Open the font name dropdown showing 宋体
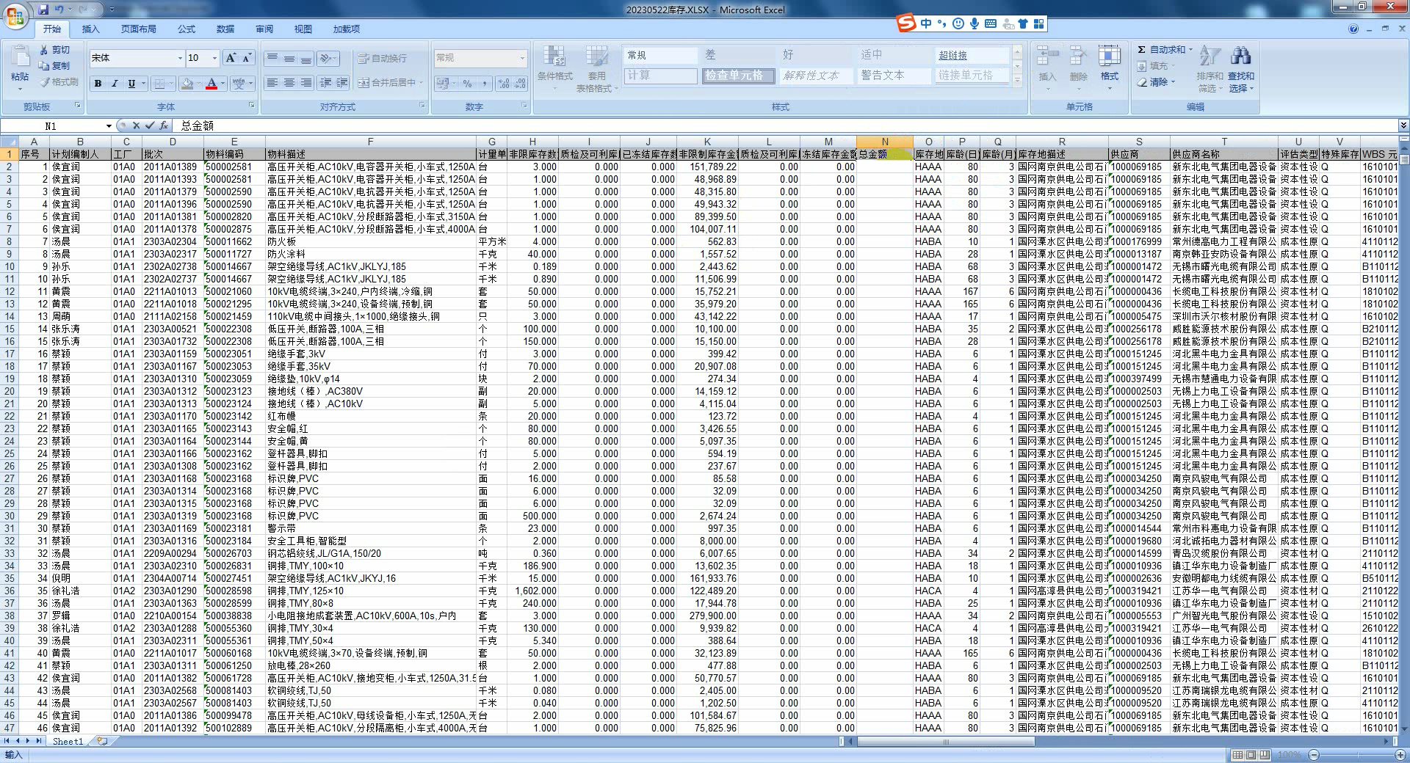The height and width of the screenshot is (763, 1410). click(x=180, y=58)
